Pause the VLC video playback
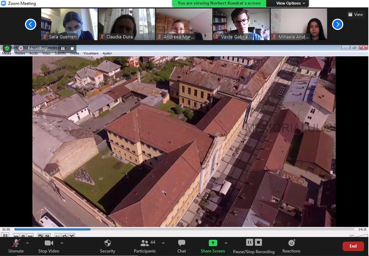Screen dimensions: 369x256 5,235
